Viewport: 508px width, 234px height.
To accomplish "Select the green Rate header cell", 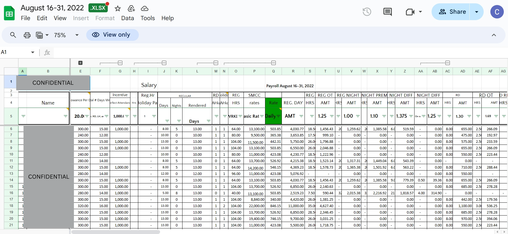I will click(x=273, y=103).
